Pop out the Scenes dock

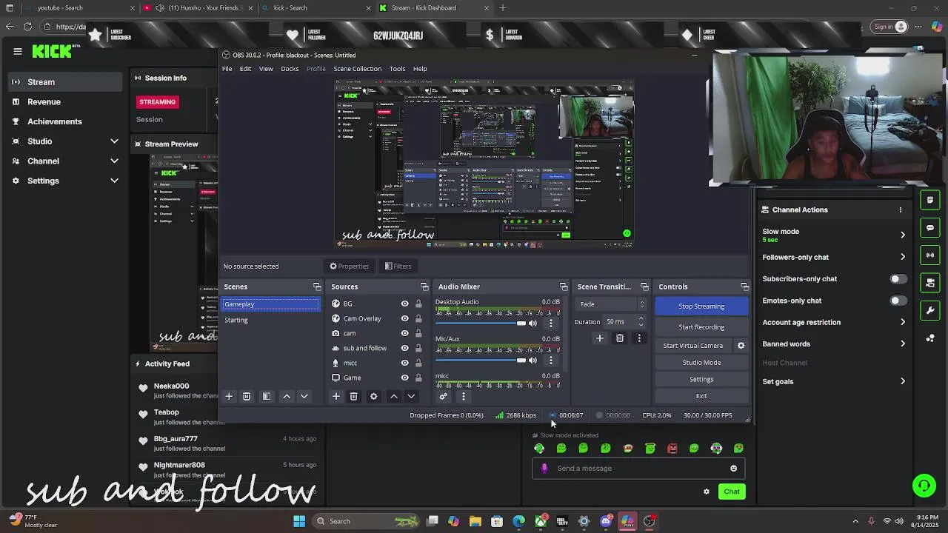pos(317,287)
